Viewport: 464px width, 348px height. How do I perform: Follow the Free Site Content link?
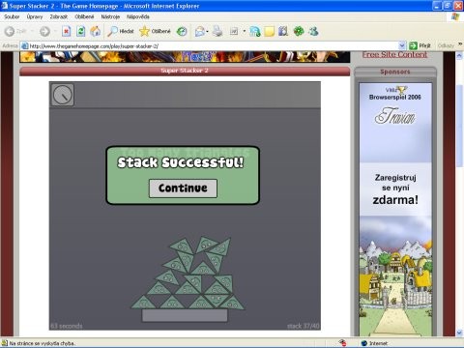point(394,54)
